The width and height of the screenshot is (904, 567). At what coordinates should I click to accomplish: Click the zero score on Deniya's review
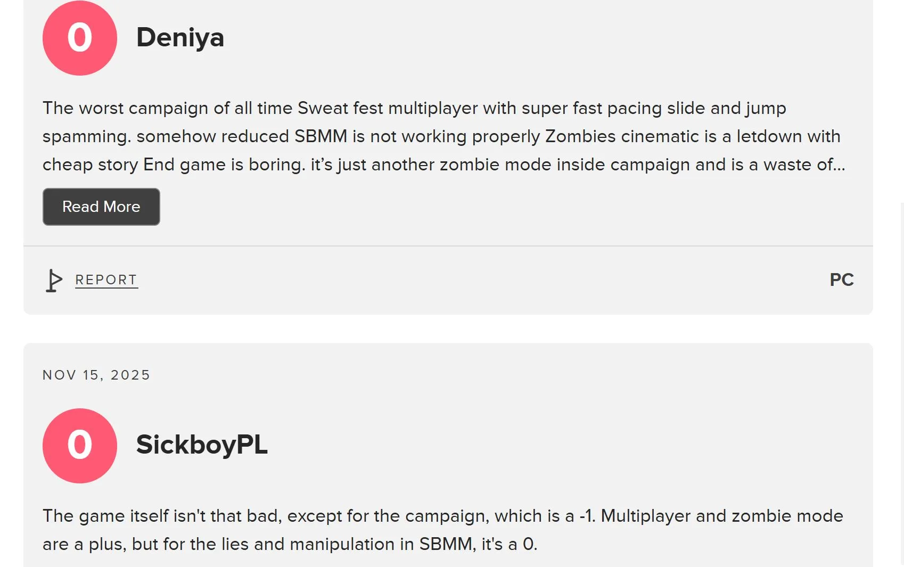(79, 38)
